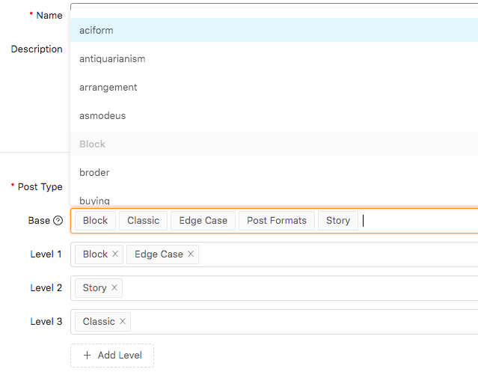Select asmodeus option in list
Image resolution: width=478 pixels, height=375 pixels.
[x=102, y=116]
